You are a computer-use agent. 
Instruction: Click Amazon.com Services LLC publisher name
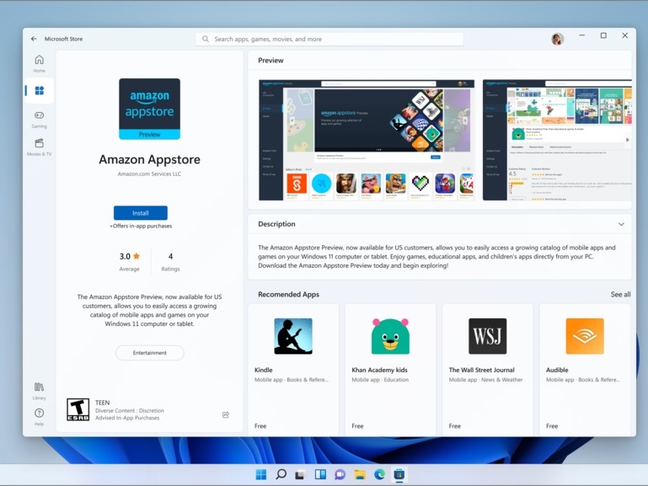(150, 174)
